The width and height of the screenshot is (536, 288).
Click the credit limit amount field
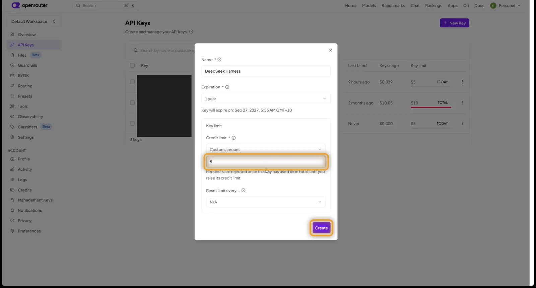[x=266, y=162]
